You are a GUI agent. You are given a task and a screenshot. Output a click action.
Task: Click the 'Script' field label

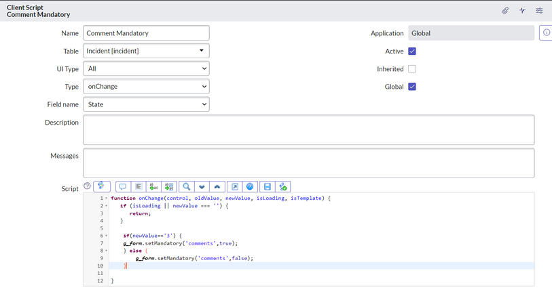tap(70, 189)
